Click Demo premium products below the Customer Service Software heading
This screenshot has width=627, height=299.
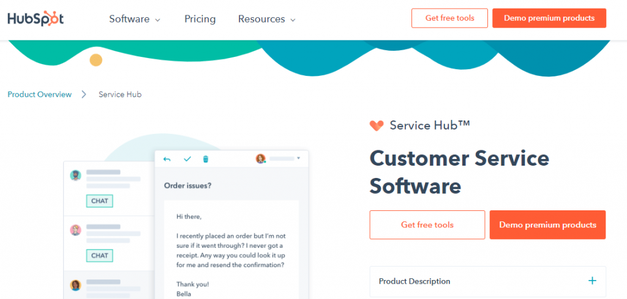coord(547,225)
